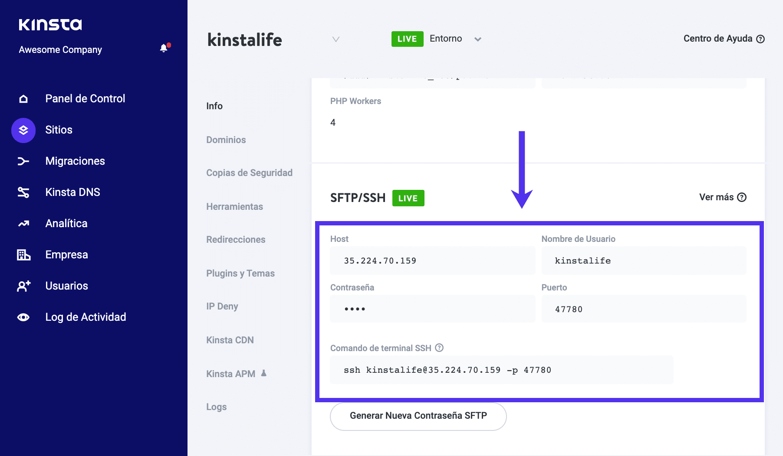Open the Entorno environment dropdown
The width and height of the screenshot is (783, 456).
[x=477, y=39]
